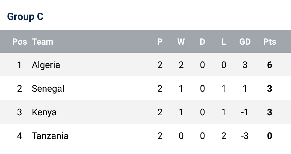
Task: Click the L column header
Action: pos(224,42)
